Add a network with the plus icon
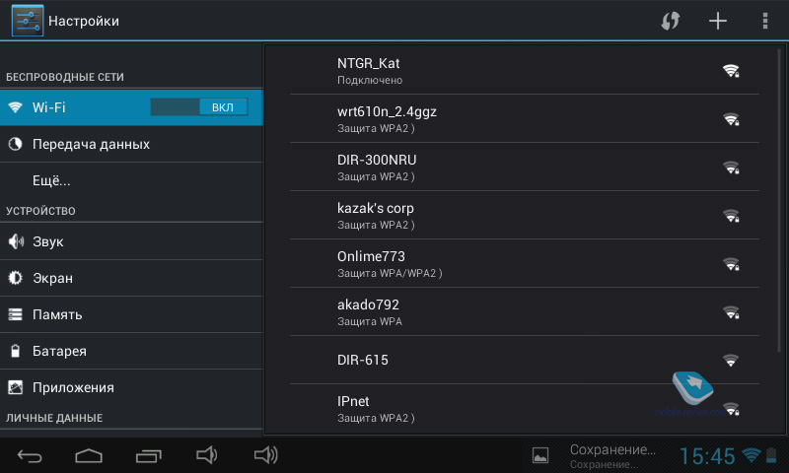 (x=718, y=21)
